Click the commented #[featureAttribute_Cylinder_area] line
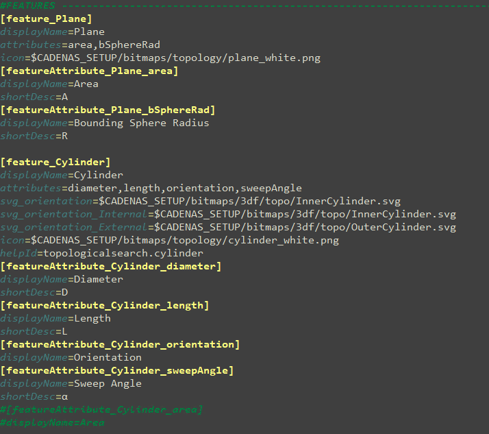Viewport: 489px width, 434px height. tap(101, 410)
